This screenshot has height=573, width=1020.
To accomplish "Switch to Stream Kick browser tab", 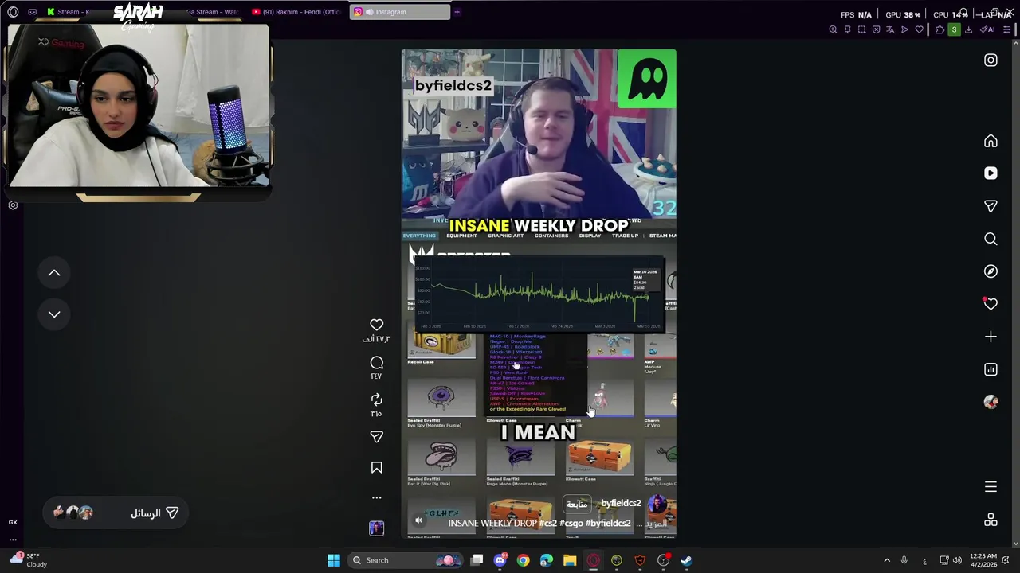I will point(69,12).
